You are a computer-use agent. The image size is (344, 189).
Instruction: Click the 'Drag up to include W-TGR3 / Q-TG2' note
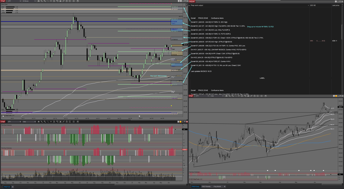[260, 27]
